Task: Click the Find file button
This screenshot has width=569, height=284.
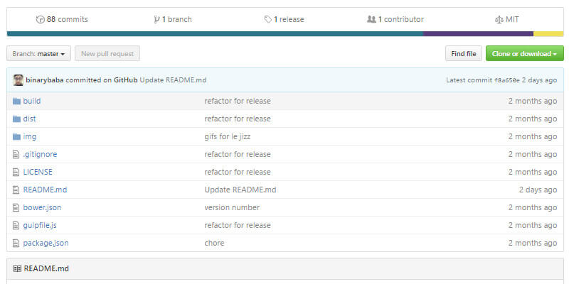Action: pos(464,53)
